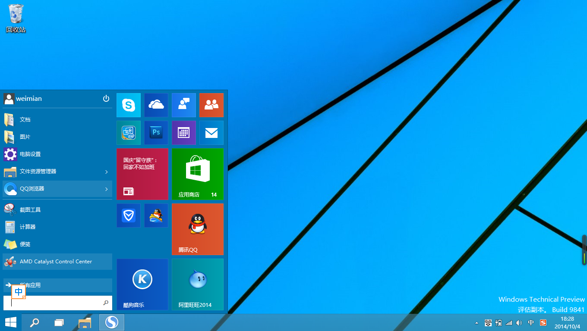Open taskbar Search magnifier
The width and height of the screenshot is (587, 331).
coord(34,322)
